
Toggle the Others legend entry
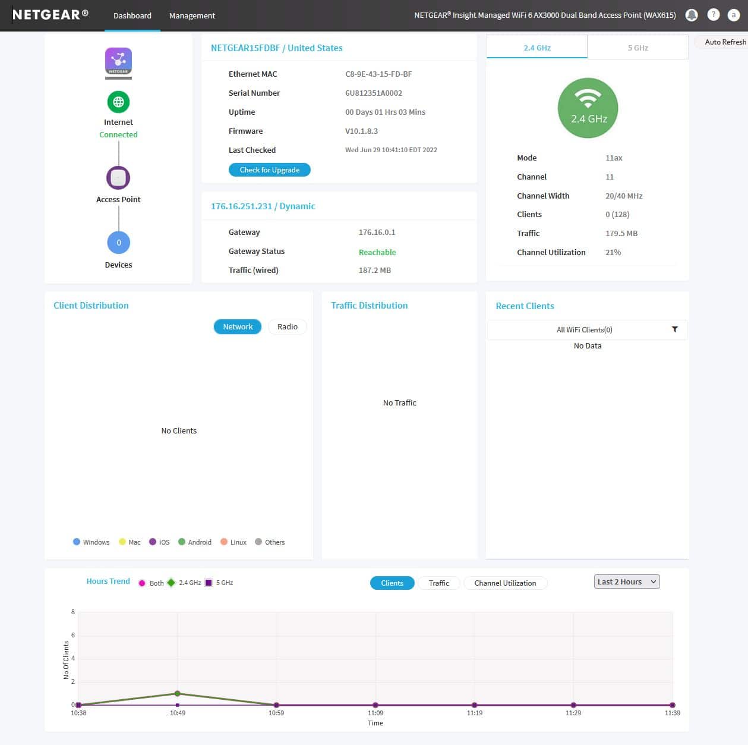[270, 542]
